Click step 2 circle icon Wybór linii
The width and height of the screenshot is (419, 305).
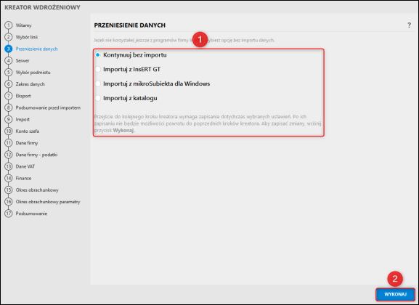point(9,37)
